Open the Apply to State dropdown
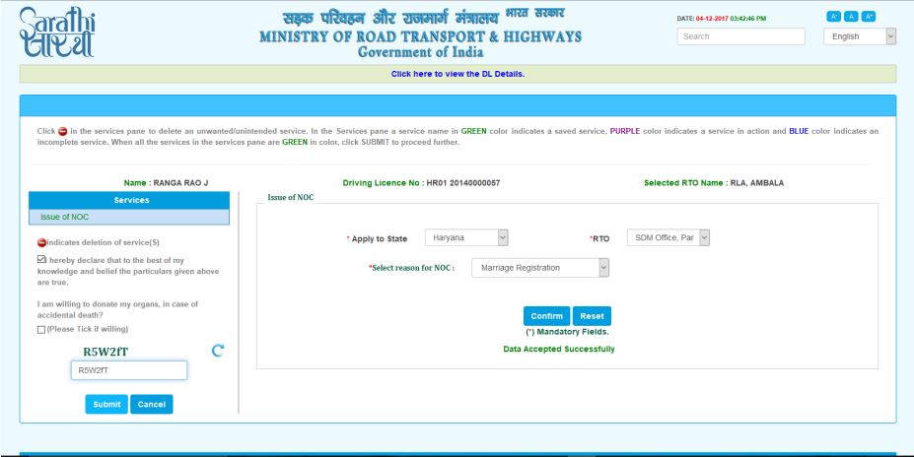The width and height of the screenshot is (914, 457). coord(466,237)
